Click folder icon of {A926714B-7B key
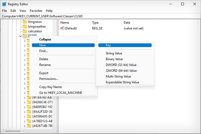The width and height of the screenshot is (201, 134). [x=29, y=126]
